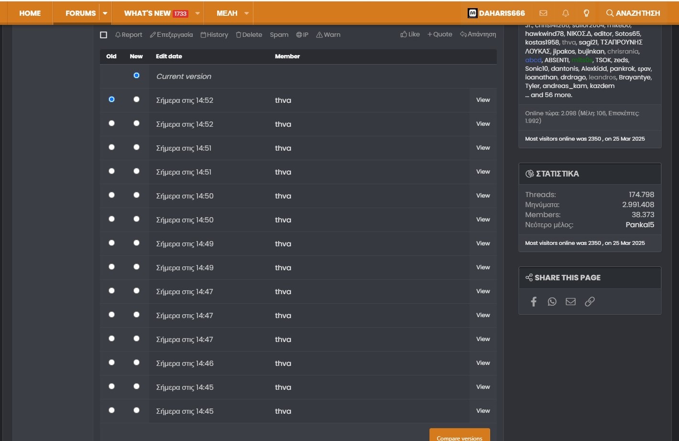Go to the Home menu item

click(x=30, y=13)
